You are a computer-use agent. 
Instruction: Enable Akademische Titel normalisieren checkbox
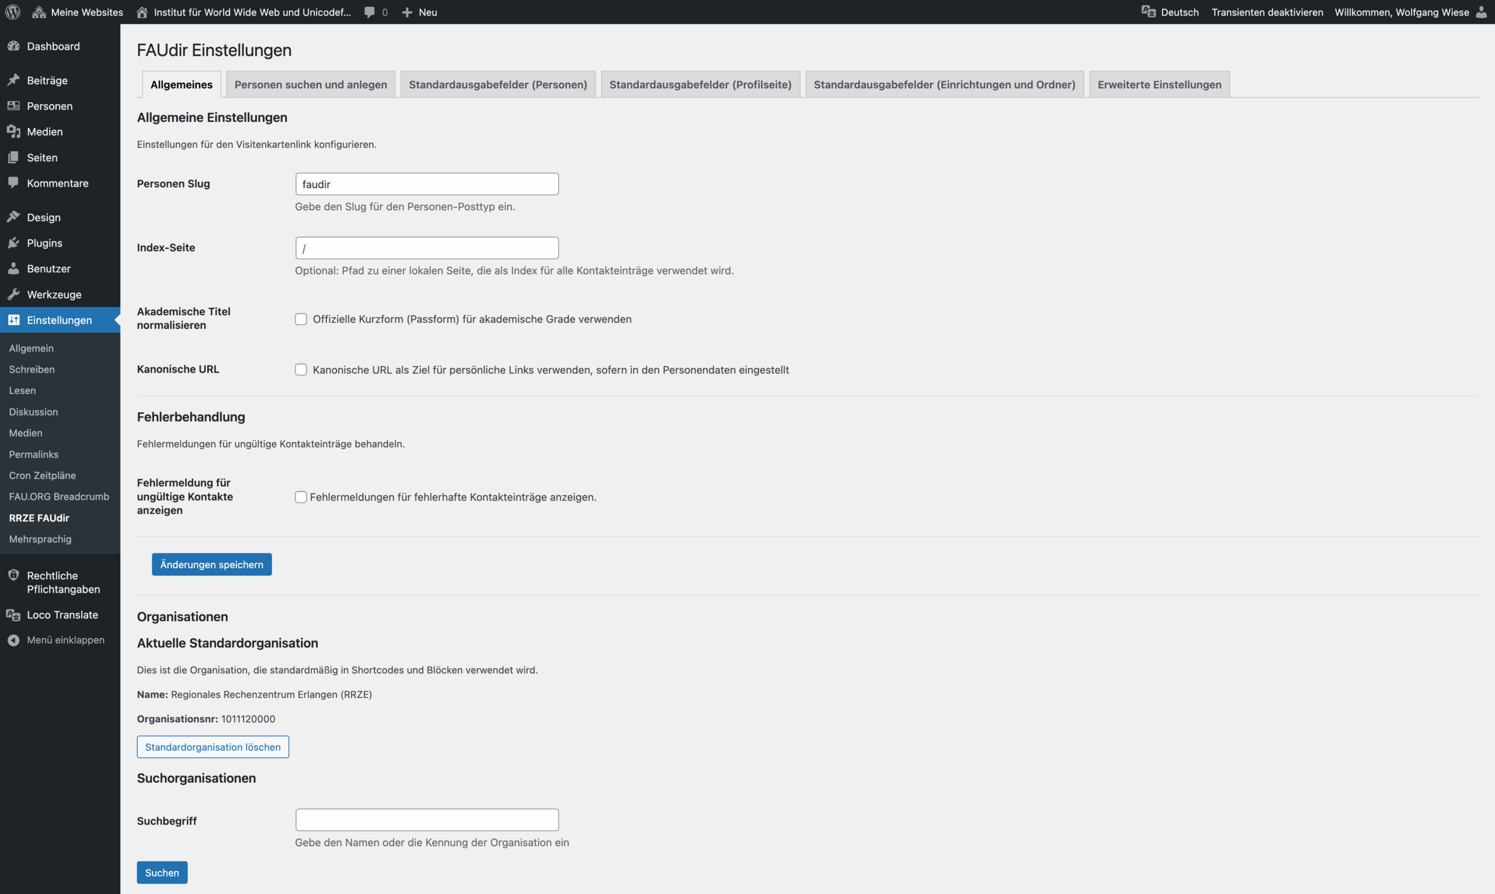[301, 319]
